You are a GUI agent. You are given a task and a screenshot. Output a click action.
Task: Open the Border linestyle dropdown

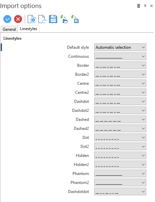point(120,65)
